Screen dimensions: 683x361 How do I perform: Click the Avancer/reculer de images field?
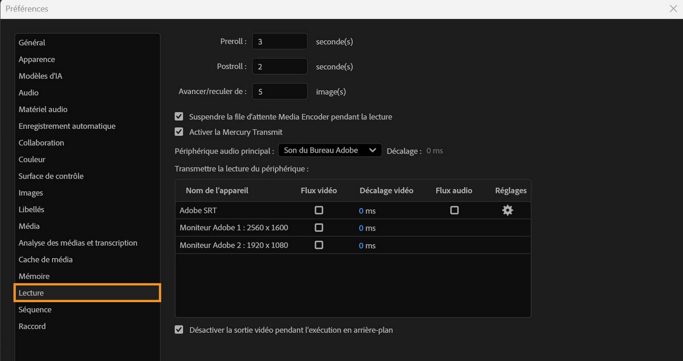pyautogui.click(x=280, y=92)
